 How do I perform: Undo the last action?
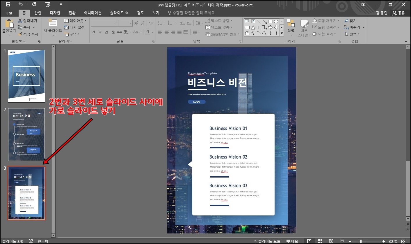tap(21, 4)
